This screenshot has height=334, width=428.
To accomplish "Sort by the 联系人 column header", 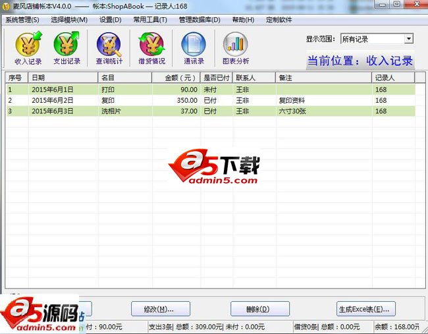I will click(x=254, y=78).
